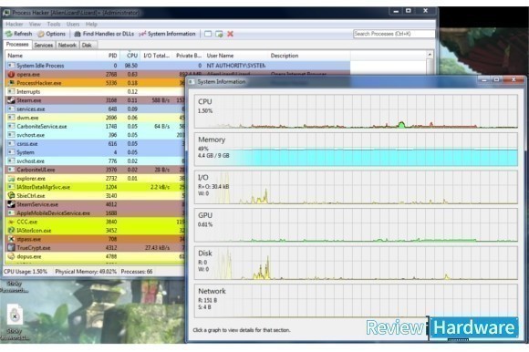The image size is (529, 352).
Task: Open the Disk tab
Action: coord(87,45)
